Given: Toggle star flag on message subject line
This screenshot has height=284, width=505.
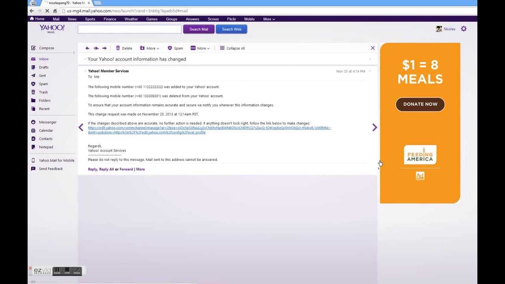Looking at the screenshot, I should click(x=370, y=59).
